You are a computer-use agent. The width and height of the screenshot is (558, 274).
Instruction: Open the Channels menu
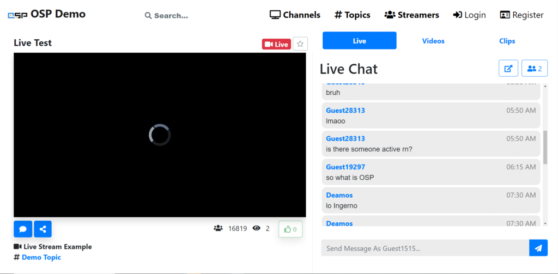(x=295, y=15)
